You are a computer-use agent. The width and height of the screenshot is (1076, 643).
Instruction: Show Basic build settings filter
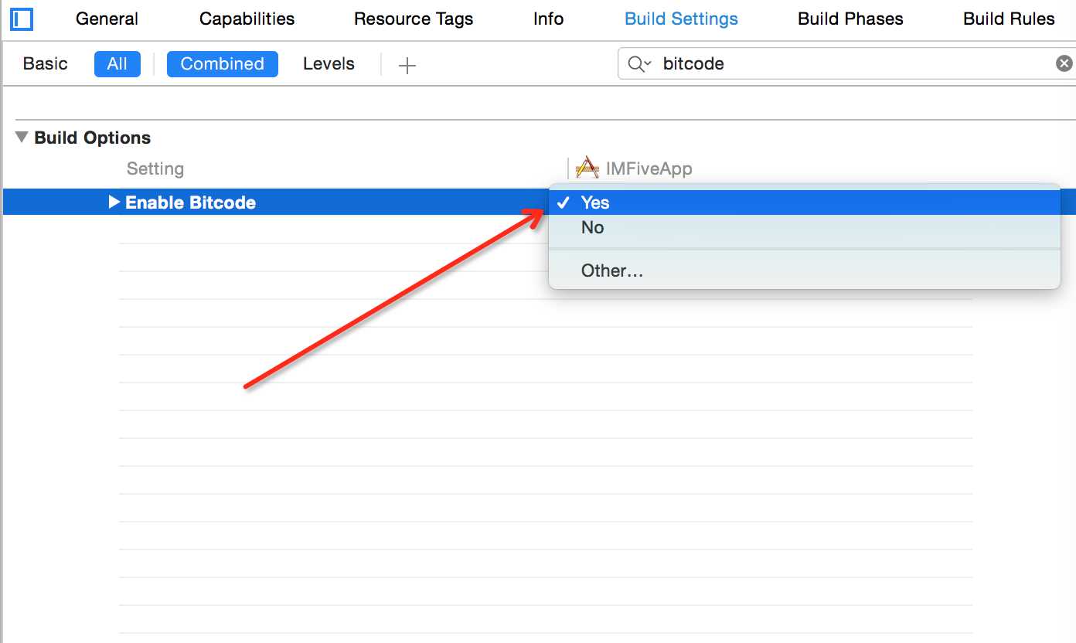coord(46,63)
